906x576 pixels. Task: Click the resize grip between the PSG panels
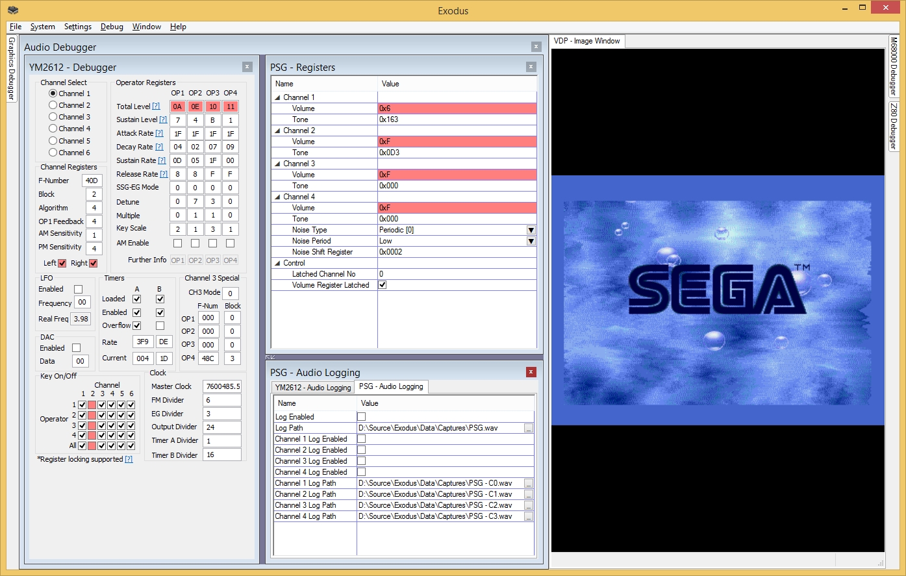tap(271, 357)
